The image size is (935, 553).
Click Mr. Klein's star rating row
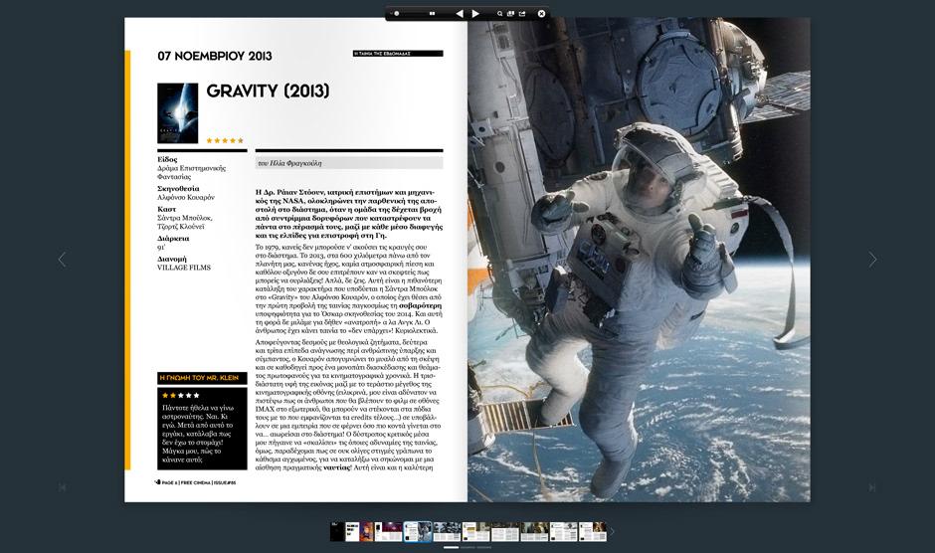pyautogui.click(x=181, y=396)
